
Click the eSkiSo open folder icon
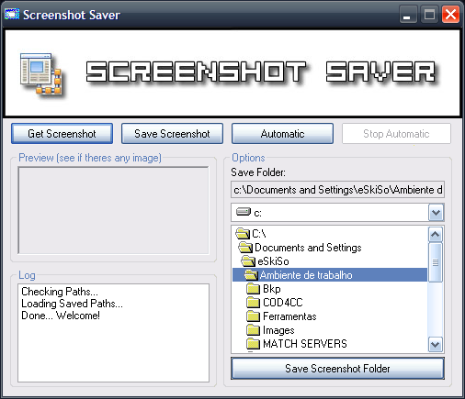pyautogui.click(x=248, y=261)
